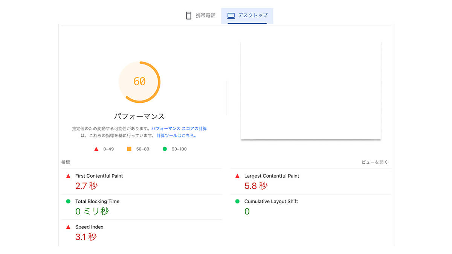Image resolution: width=452 pixels, height=254 pixels.
Task: Click green circle beside Total Blocking Time
Action: pos(68,201)
